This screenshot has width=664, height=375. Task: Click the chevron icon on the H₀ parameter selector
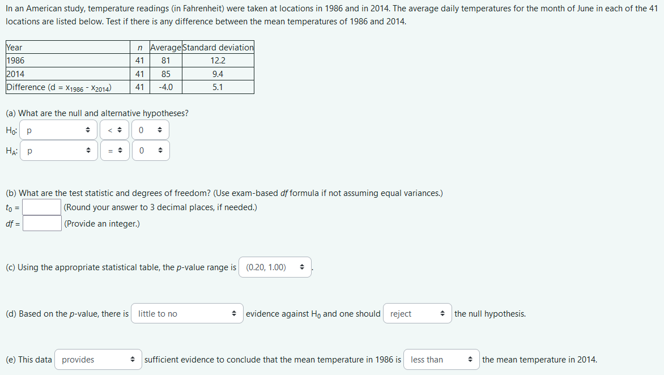click(88, 130)
